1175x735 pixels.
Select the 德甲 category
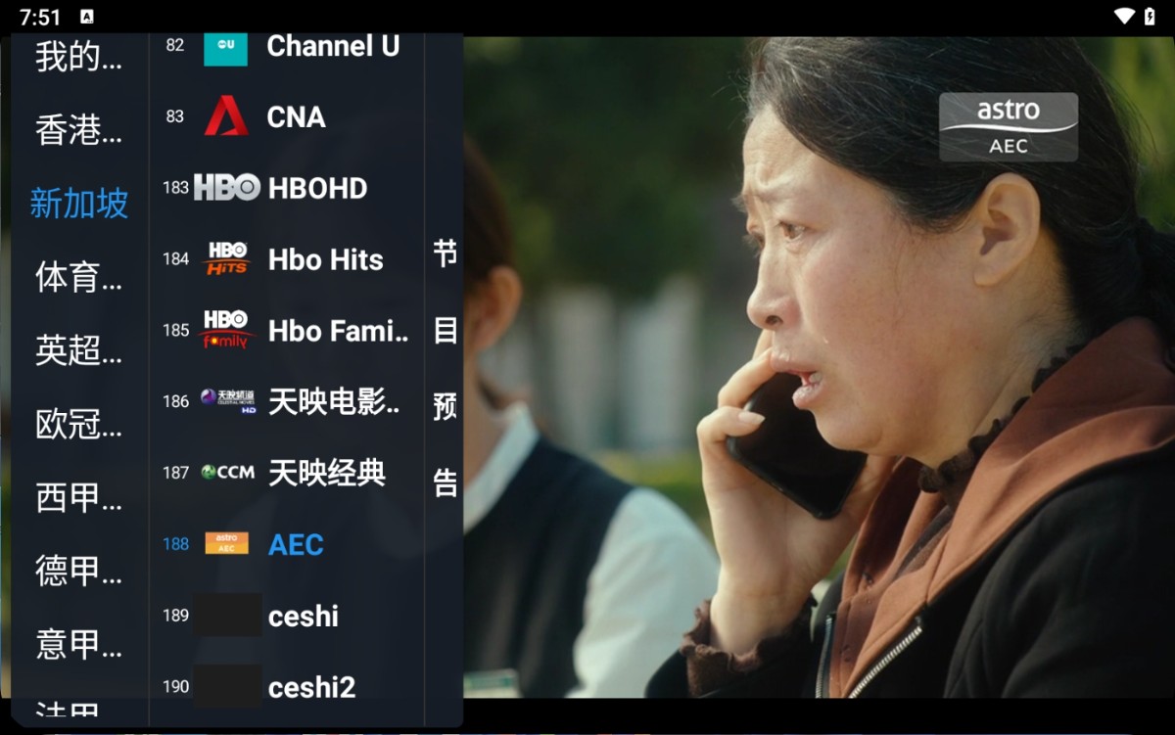click(x=79, y=571)
